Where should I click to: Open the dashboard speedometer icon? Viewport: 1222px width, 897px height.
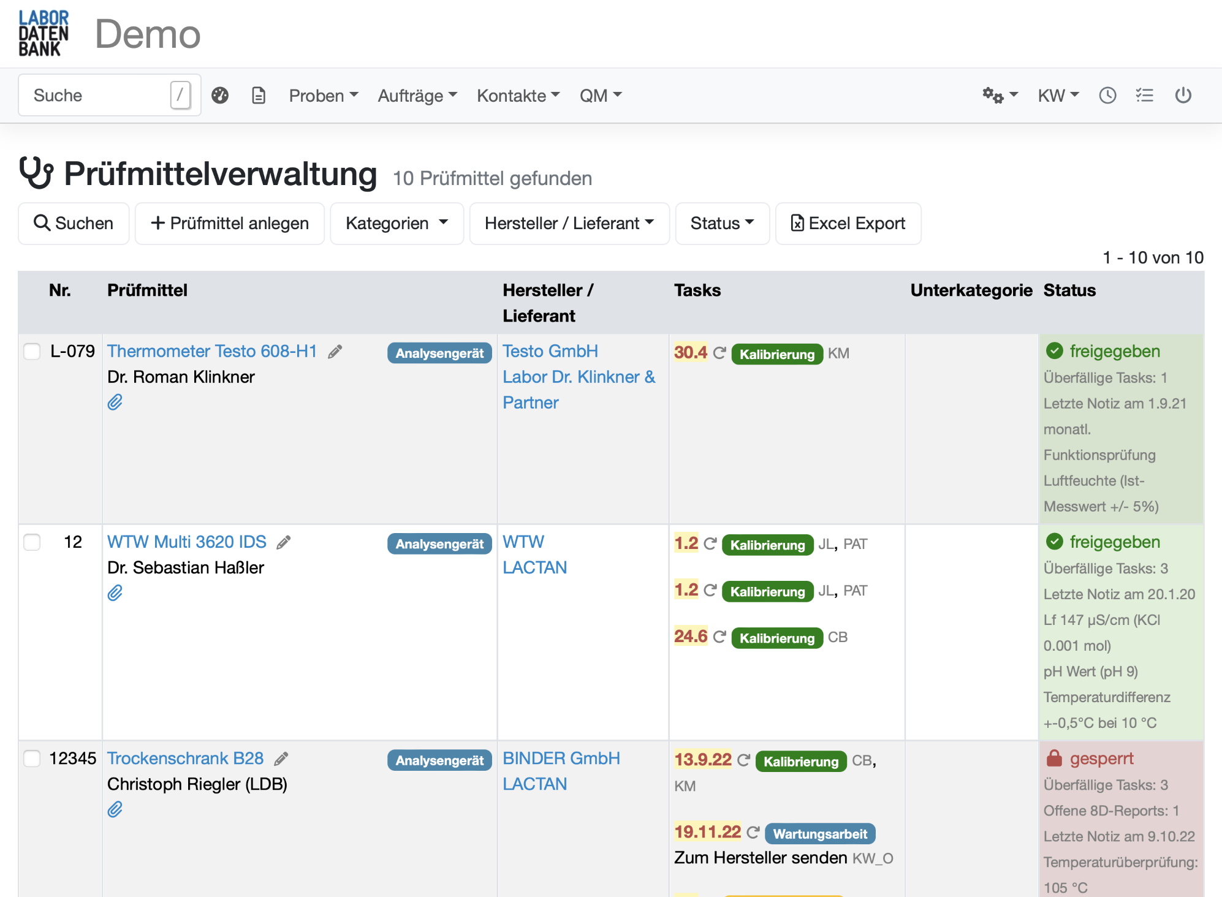point(220,95)
